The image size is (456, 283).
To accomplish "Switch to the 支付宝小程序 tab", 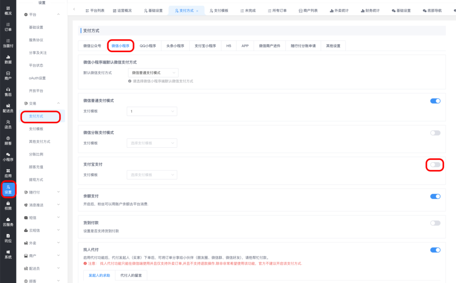I will pos(205,46).
